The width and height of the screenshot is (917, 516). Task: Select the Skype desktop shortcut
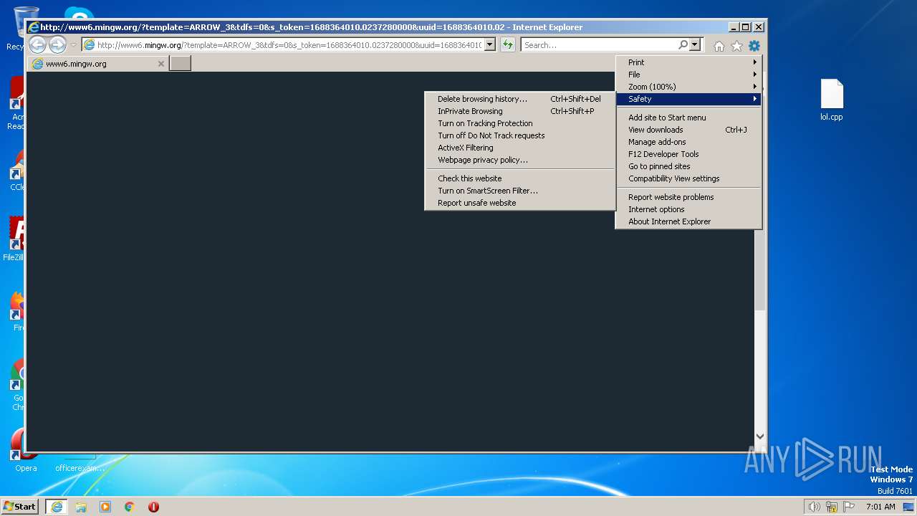(x=79, y=13)
